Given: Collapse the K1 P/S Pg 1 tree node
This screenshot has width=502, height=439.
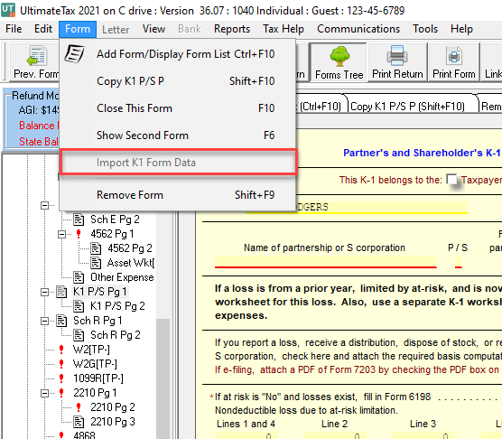Looking at the screenshot, I should pyautogui.click(x=44, y=292).
